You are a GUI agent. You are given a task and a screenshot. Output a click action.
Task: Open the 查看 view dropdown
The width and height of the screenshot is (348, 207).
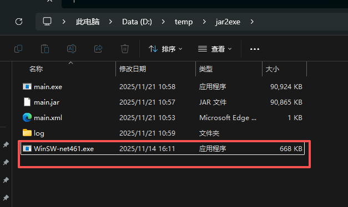pos(215,49)
